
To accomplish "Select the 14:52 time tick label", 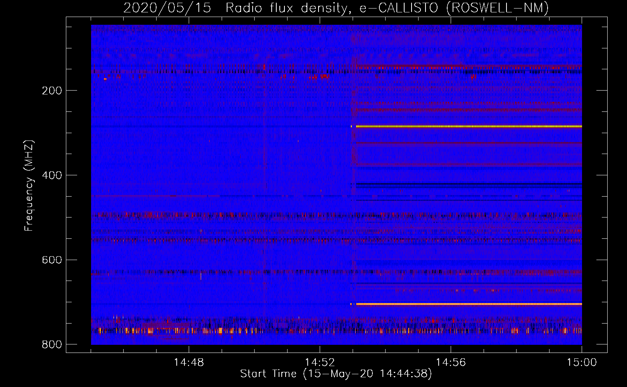I will [320, 363].
